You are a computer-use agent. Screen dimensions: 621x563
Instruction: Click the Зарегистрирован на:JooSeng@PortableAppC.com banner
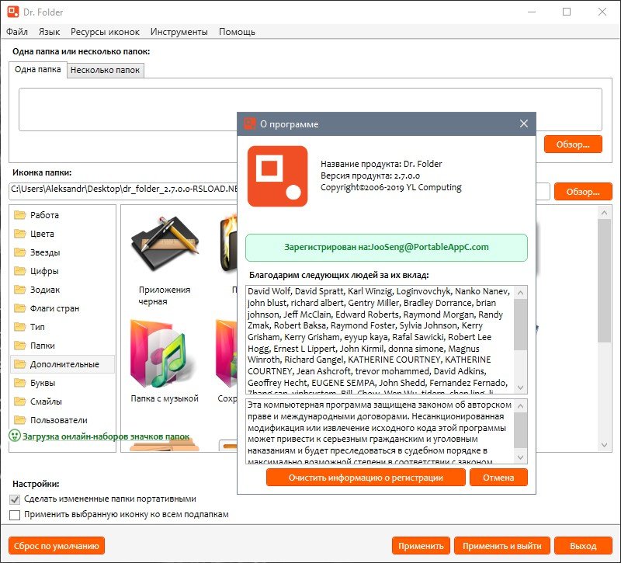387,247
